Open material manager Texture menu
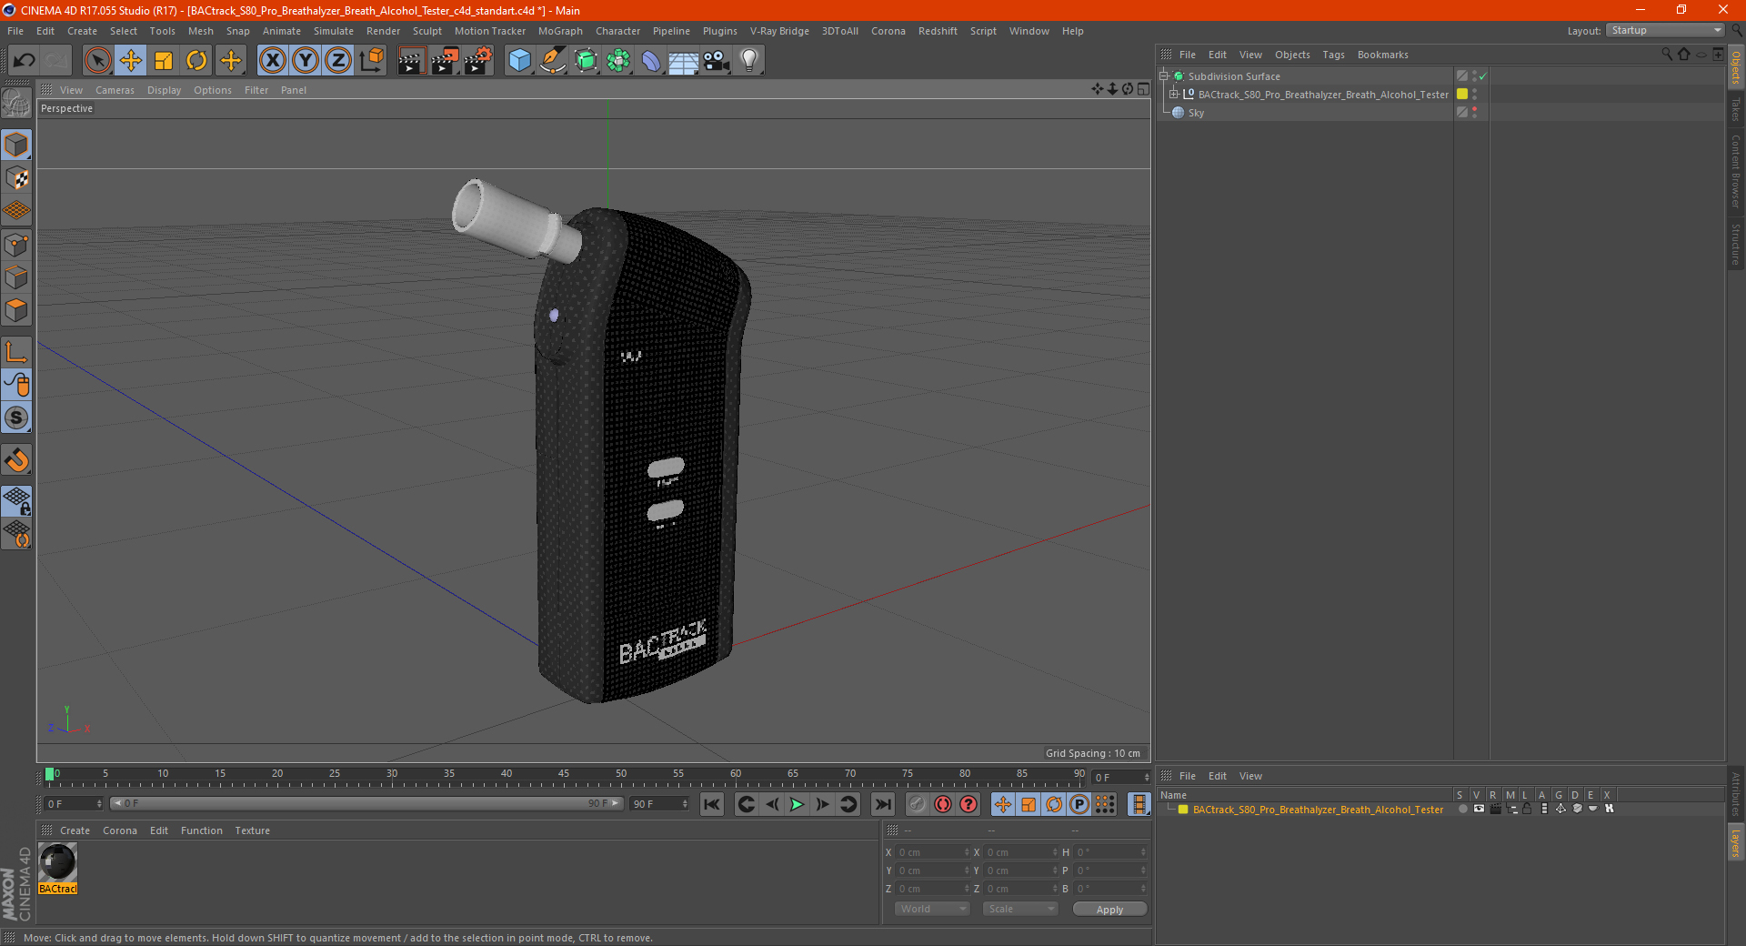Screen dimensions: 1746x946 [x=252, y=830]
